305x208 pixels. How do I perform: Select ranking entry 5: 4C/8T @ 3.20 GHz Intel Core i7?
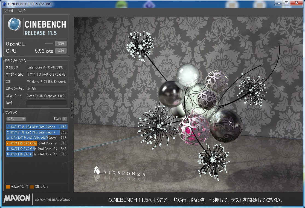click(x=37, y=149)
